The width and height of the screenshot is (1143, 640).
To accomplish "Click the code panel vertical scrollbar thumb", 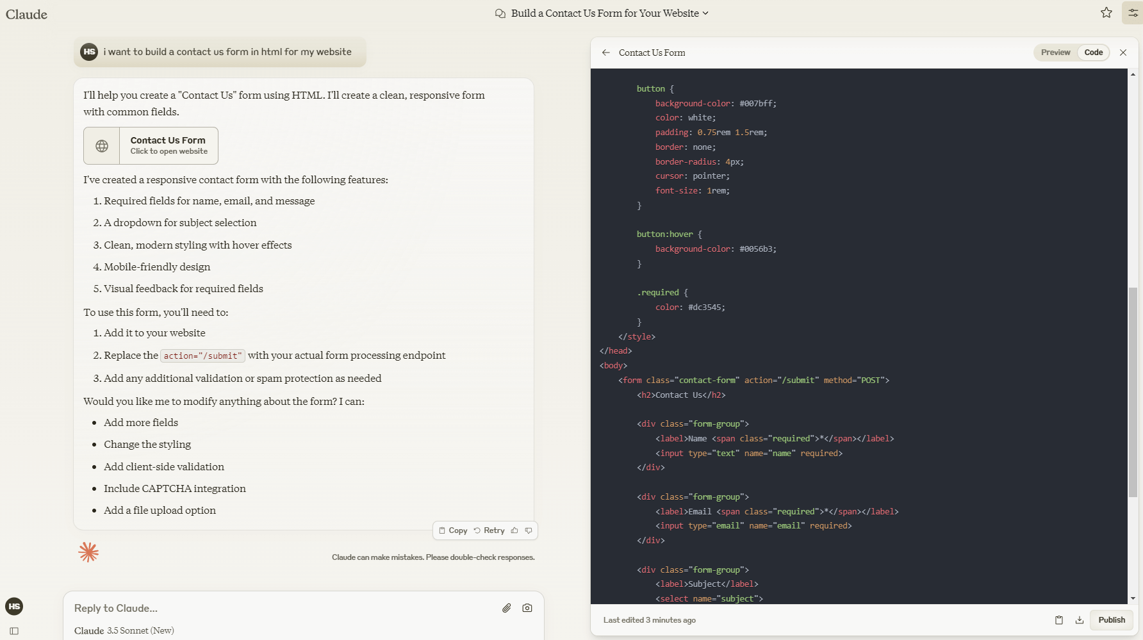I will pos(1133,392).
